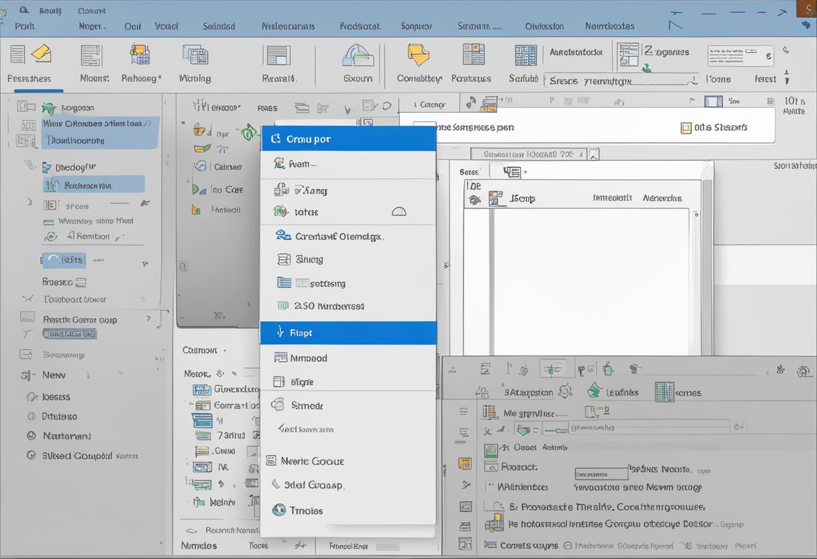This screenshot has height=559, width=817.
Task: Select the Dtteteso radio button
Action: click(x=31, y=417)
